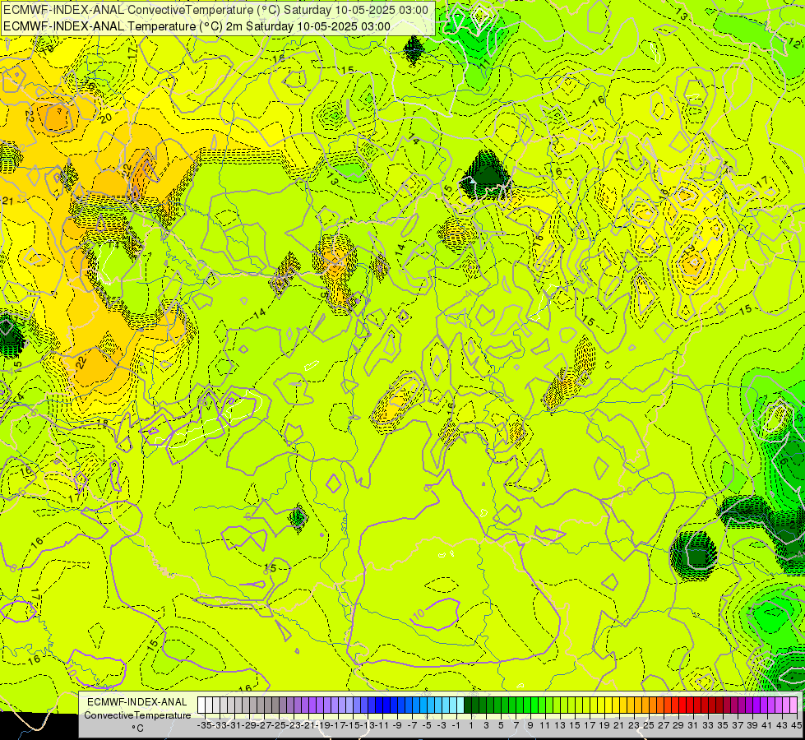Click legend scale value 25
Image resolution: width=805 pixels, height=740 pixels.
click(x=649, y=726)
